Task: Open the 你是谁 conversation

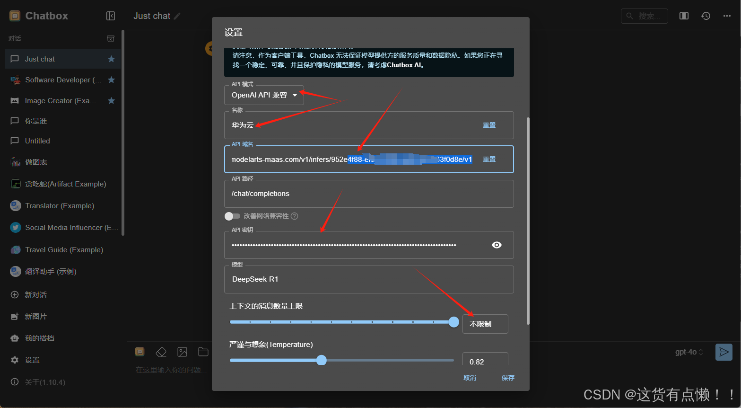Action: tap(63, 121)
